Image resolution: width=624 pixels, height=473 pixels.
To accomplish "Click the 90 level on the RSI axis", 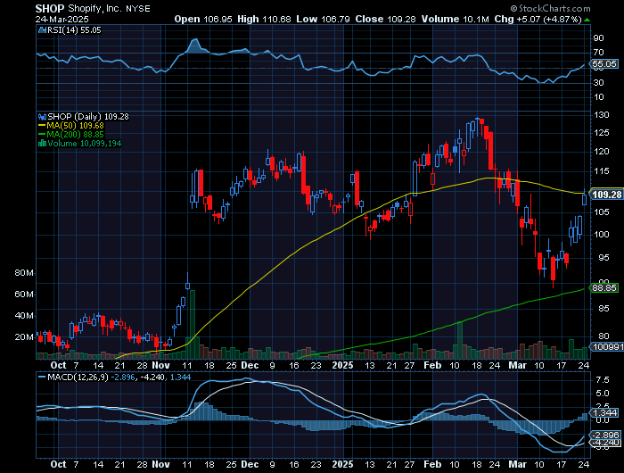I will click(x=598, y=38).
